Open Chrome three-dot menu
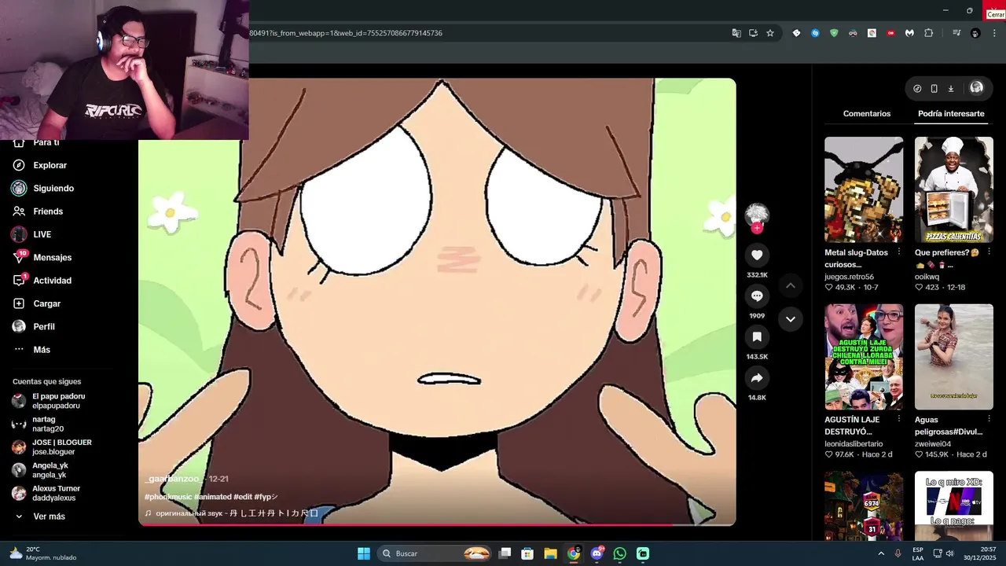Viewport: 1006px width, 566px height. (994, 33)
